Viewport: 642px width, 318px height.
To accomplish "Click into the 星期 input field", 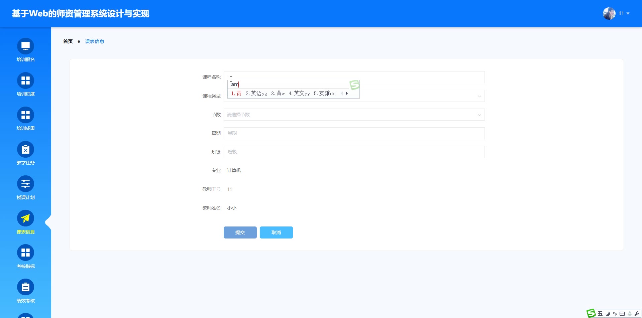I will pos(354,133).
